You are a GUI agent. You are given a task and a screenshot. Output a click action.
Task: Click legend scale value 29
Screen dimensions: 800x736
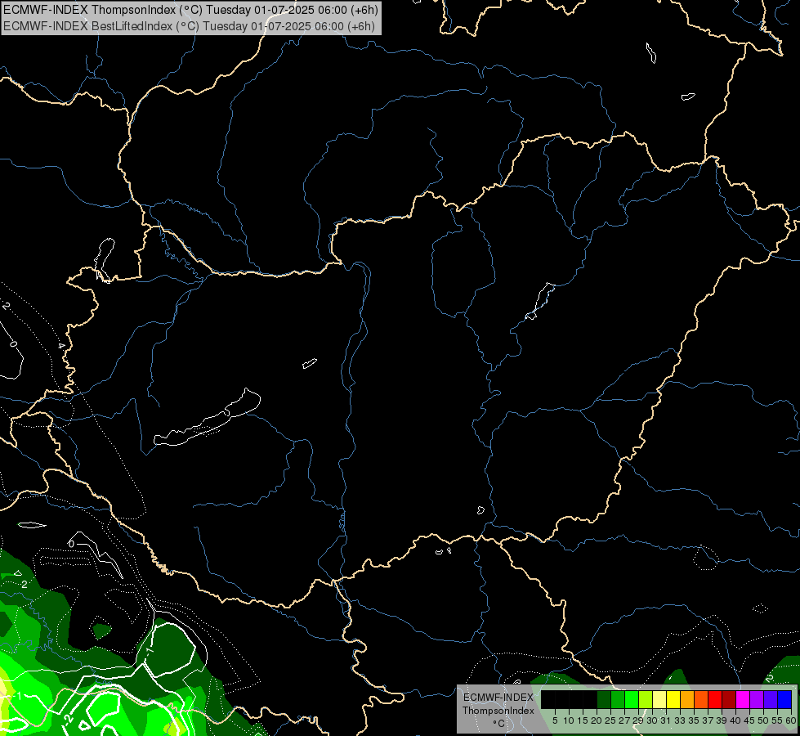coord(638,720)
